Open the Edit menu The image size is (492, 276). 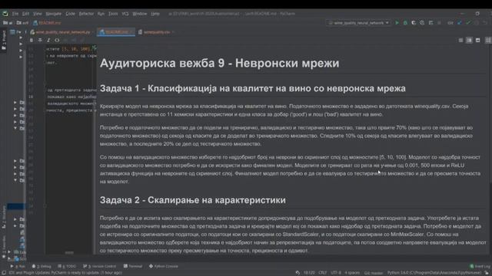coord(25,14)
